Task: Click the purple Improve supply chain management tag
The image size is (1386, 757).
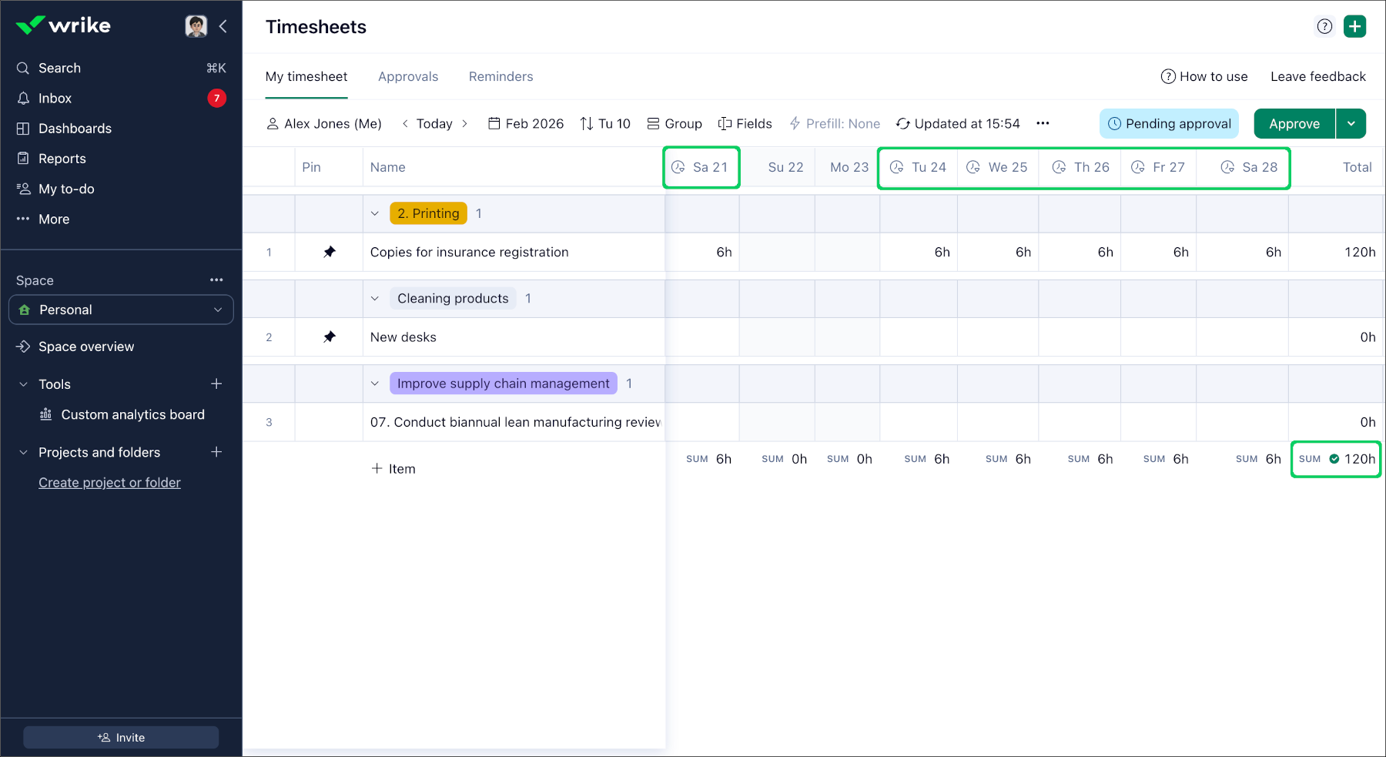Action: pyautogui.click(x=503, y=384)
